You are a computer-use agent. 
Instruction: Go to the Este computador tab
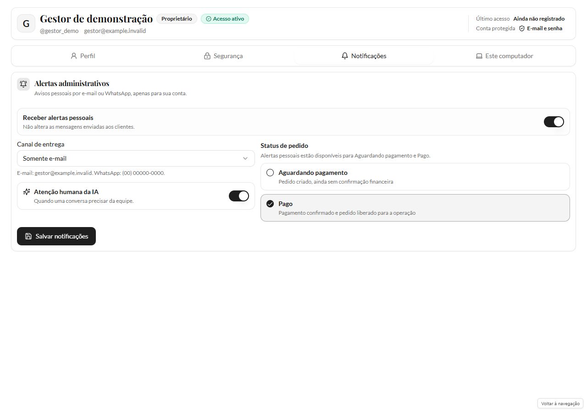coord(504,56)
